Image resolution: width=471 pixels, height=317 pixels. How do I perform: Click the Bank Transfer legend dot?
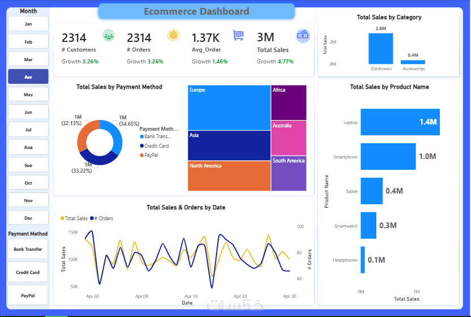tap(142, 136)
